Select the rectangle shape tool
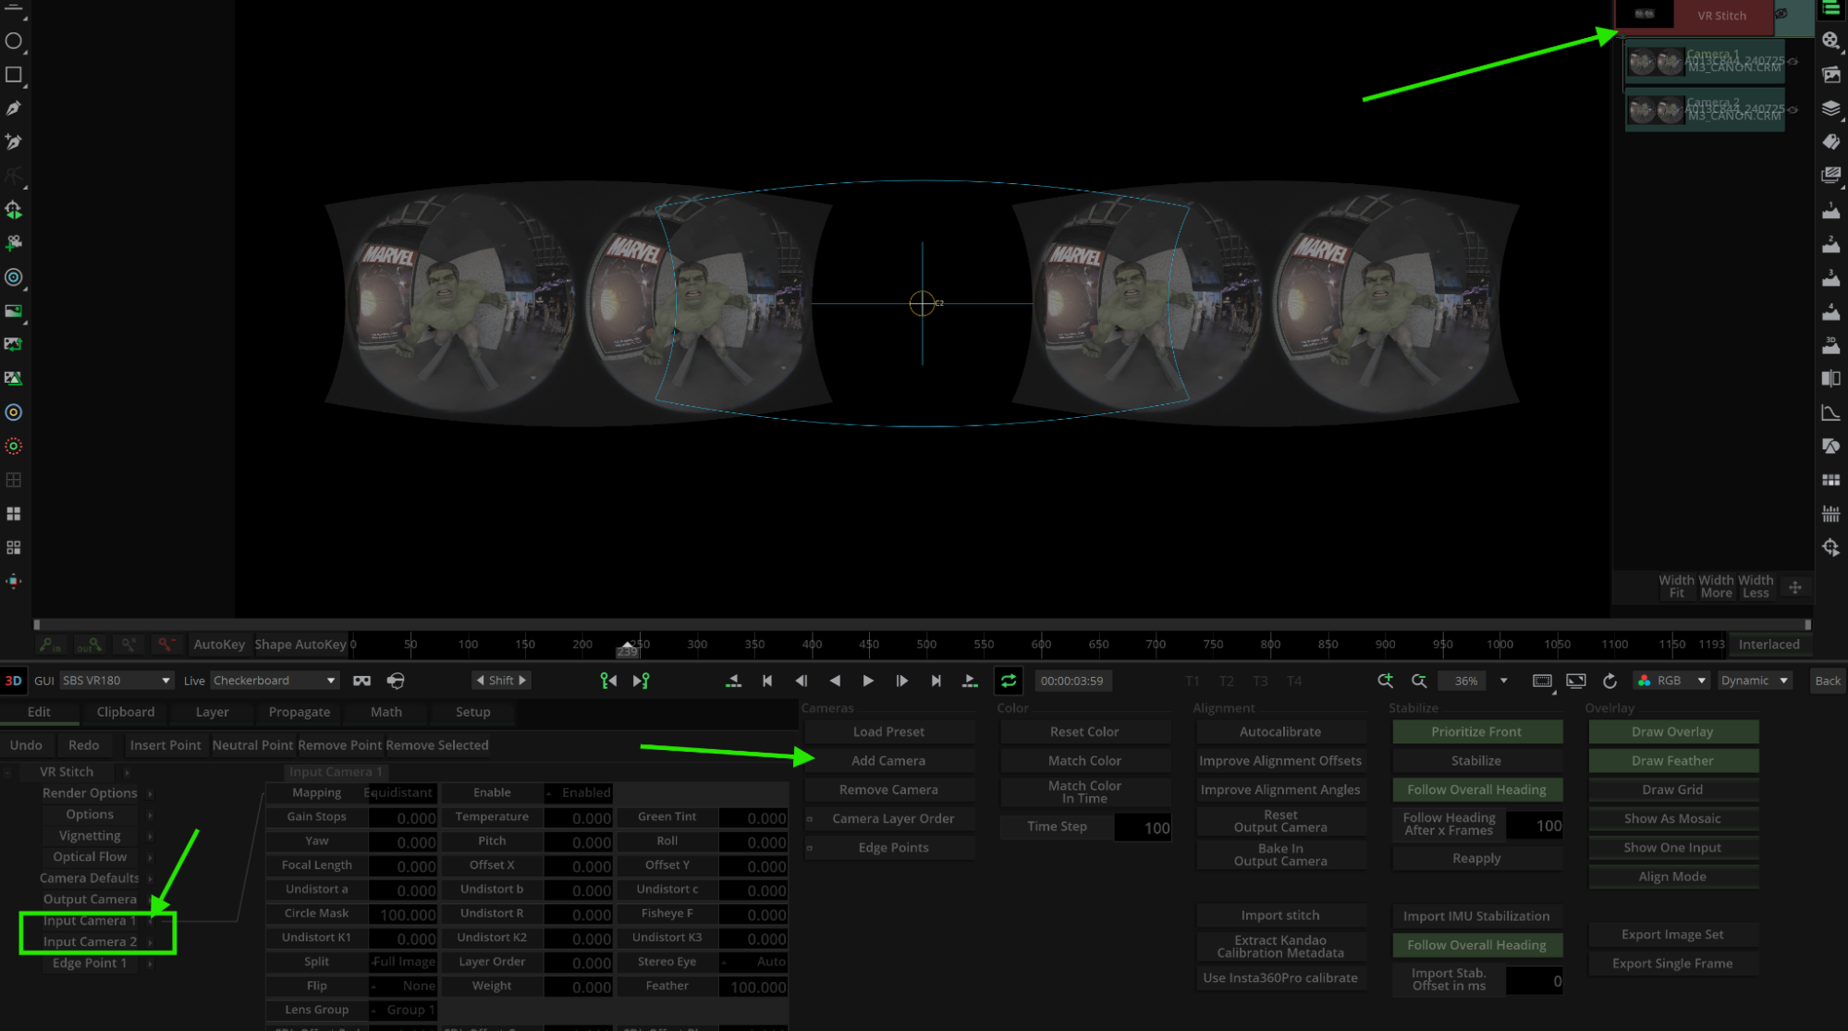 (x=14, y=75)
